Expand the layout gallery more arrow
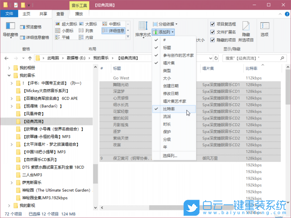This screenshot has height=218, width=291. tap(128, 37)
